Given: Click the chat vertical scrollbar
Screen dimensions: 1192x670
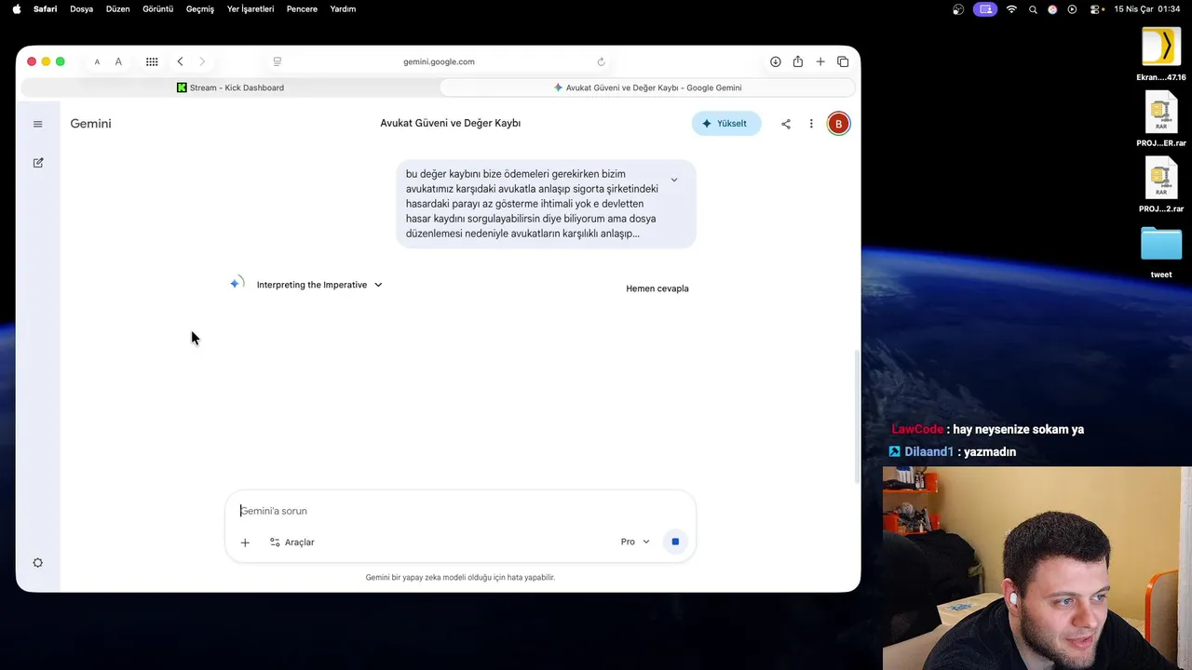Looking at the screenshot, I should coord(857,416).
